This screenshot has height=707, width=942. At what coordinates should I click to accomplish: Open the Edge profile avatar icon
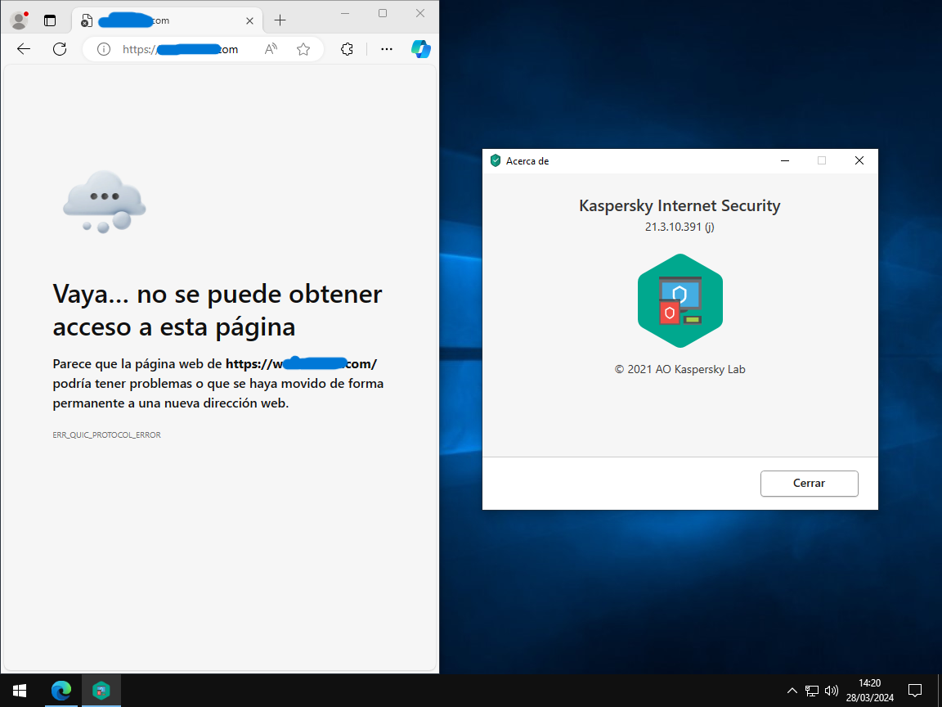(x=20, y=20)
